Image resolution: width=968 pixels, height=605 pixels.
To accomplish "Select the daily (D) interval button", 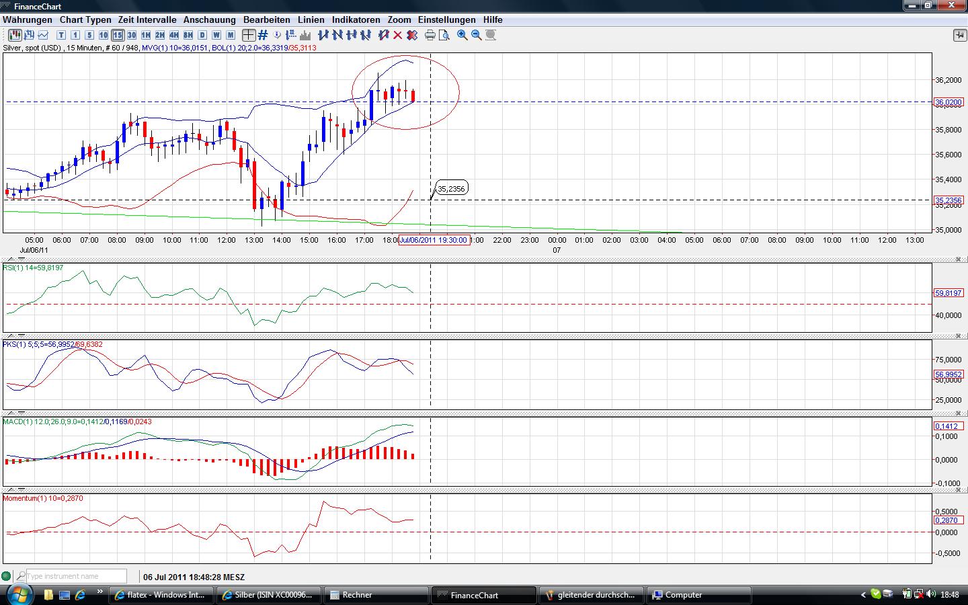I will coord(202,35).
